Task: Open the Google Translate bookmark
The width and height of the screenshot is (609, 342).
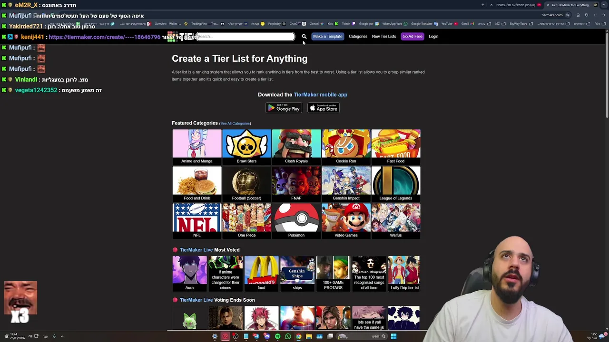Action: click(x=424, y=24)
